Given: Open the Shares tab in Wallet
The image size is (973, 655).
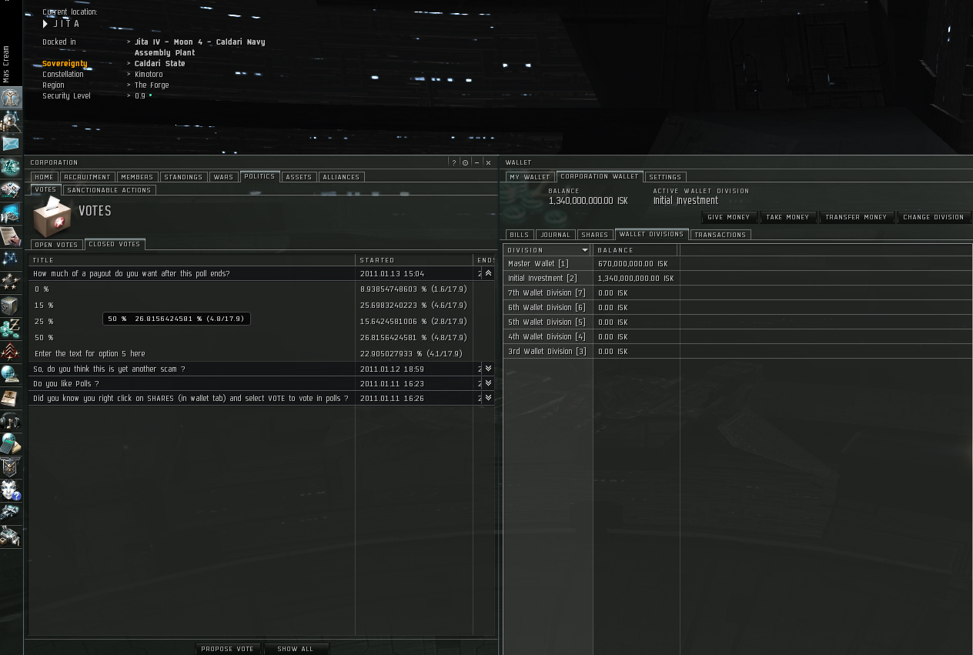Looking at the screenshot, I should (x=594, y=235).
